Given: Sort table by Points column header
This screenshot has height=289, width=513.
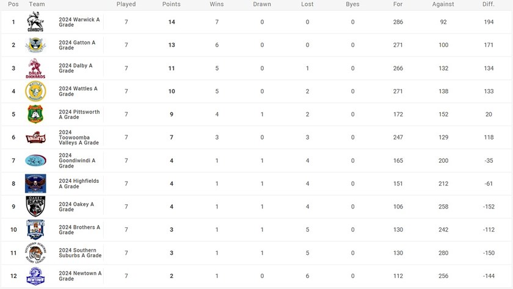Looking at the screenshot, I should pos(171,4).
